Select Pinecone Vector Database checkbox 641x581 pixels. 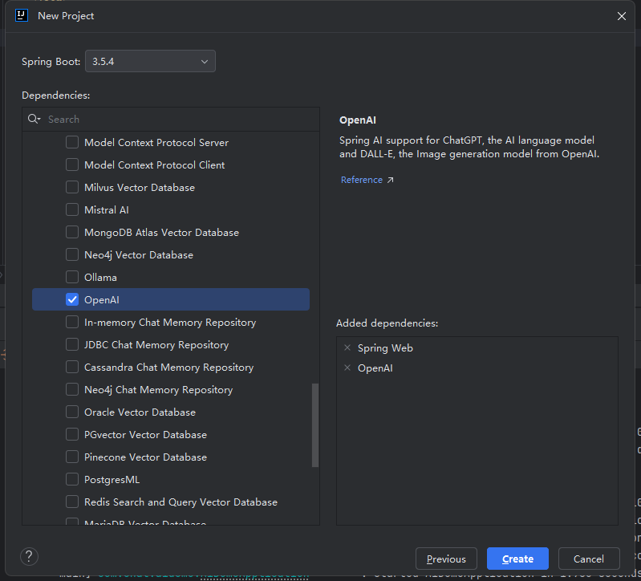coord(72,457)
